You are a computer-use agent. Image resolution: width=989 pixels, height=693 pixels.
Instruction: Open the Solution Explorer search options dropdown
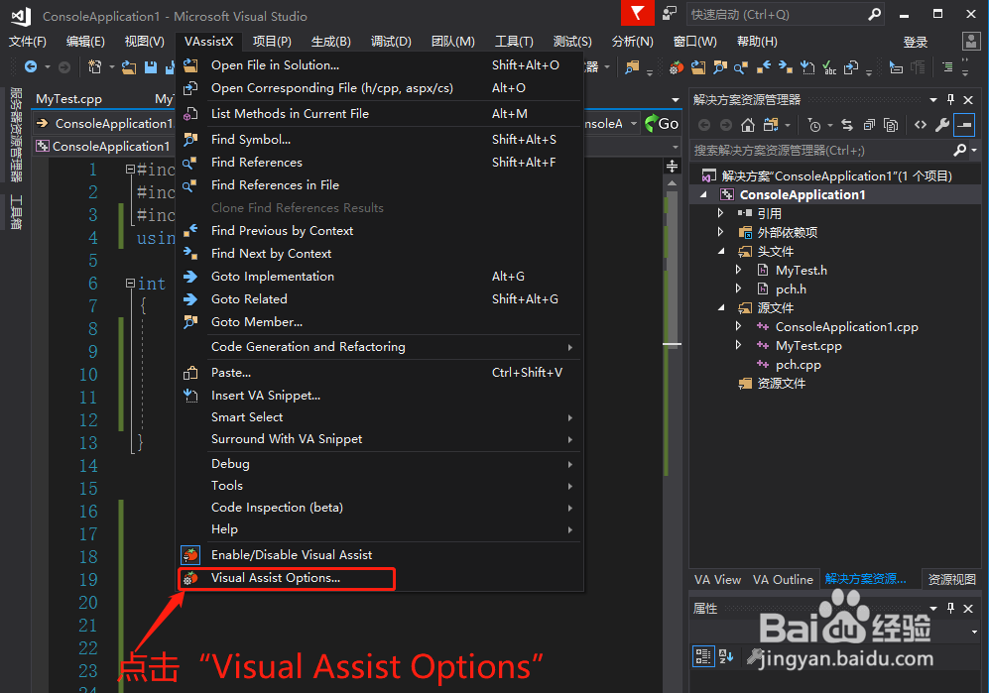pos(974,150)
